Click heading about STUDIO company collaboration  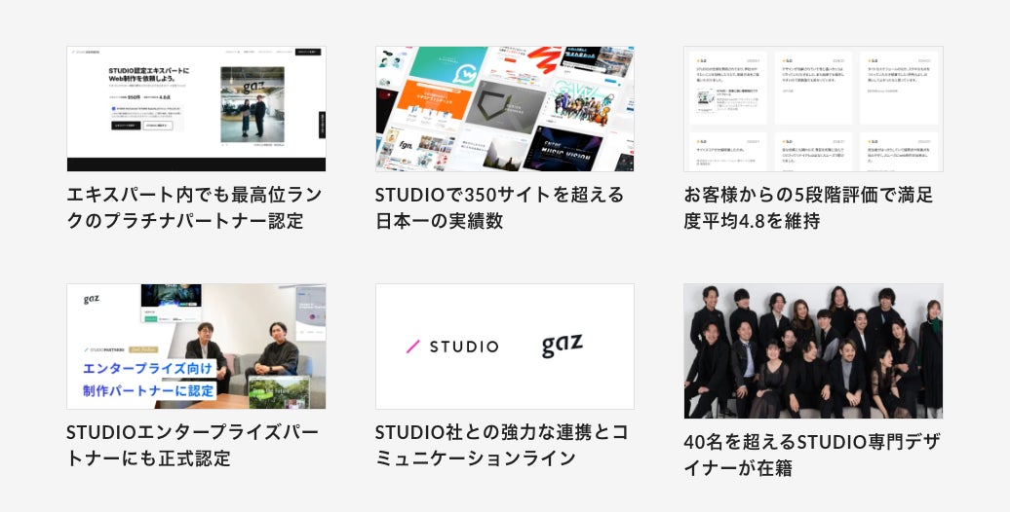point(502,445)
